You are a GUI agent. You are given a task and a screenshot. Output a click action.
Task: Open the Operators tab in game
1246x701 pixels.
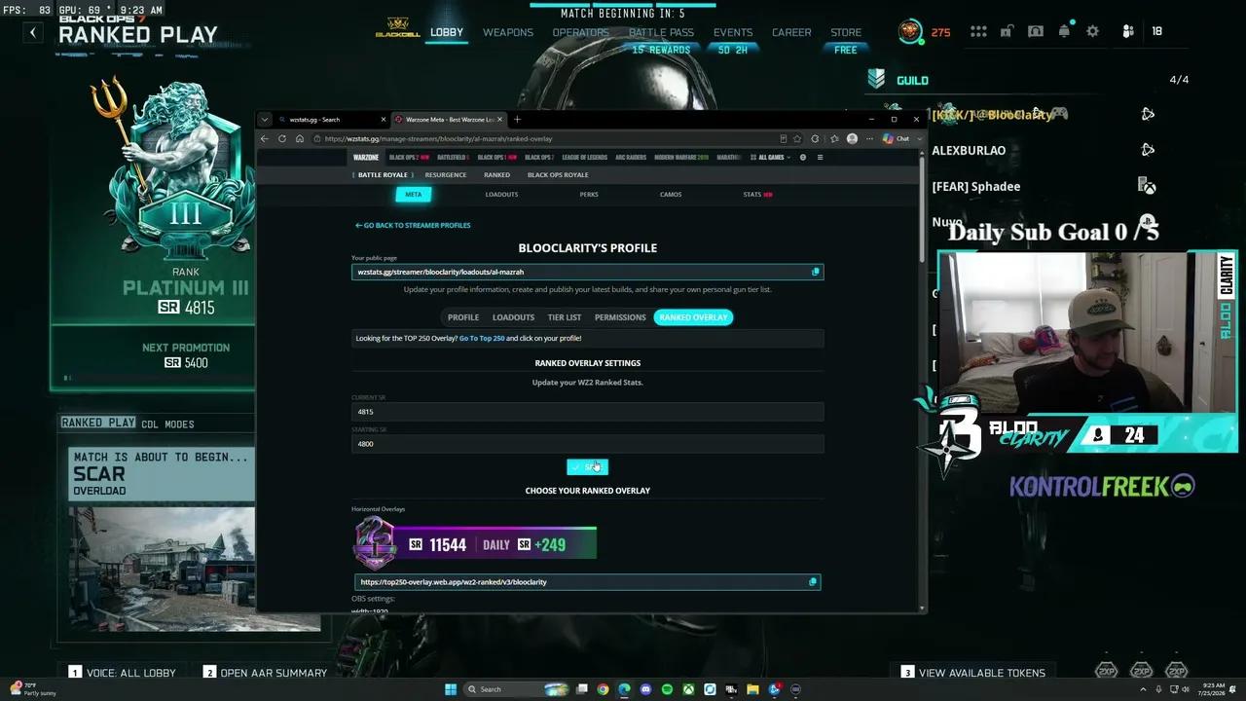(x=580, y=32)
